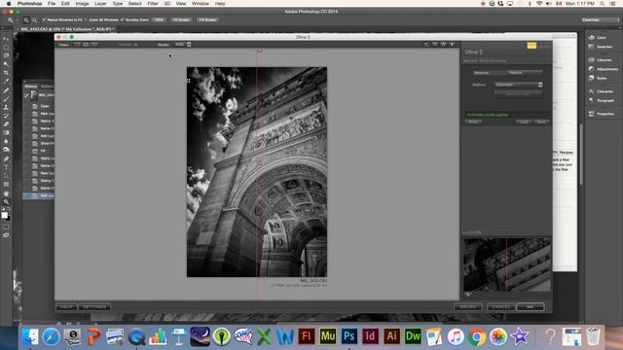
Task: Choose side-by-side preview view in Dfine
Action: (x=94, y=45)
